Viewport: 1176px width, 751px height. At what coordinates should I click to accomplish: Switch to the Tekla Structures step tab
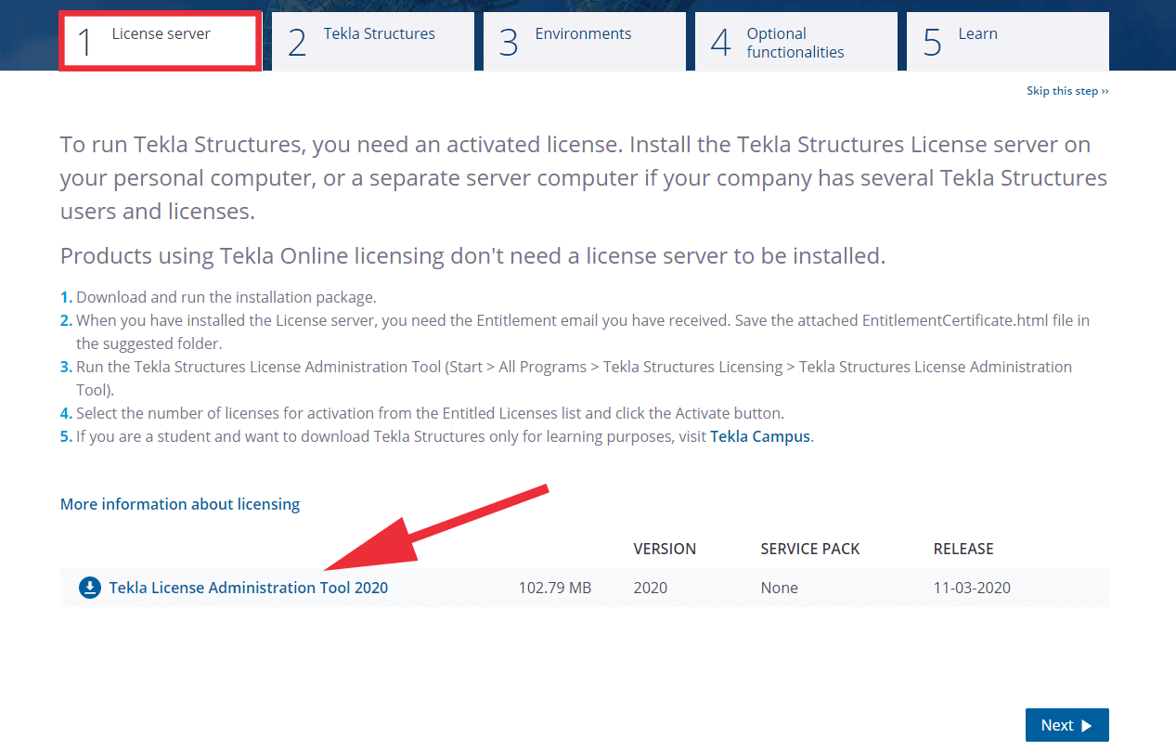pos(373,41)
